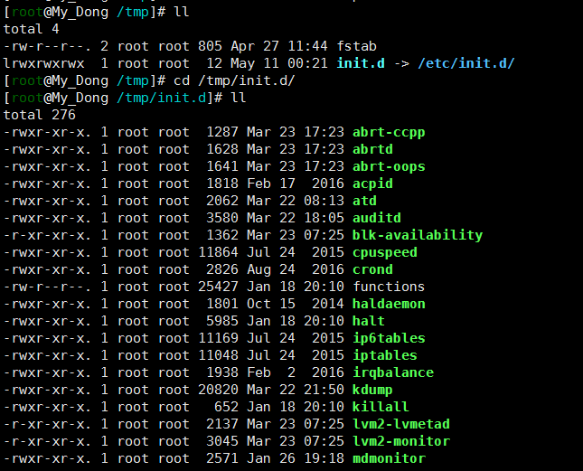The height and width of the screenshot is (471, 583).
Task: Select the abrtd file entry
Action: [372, 149]
